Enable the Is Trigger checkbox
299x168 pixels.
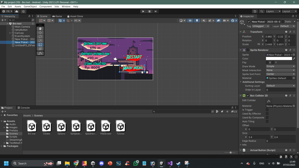pyautogui.click(x=267, y=110)
